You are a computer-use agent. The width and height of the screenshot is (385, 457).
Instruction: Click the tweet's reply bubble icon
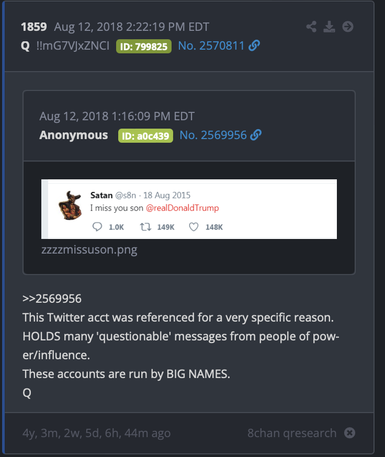[x=97, y=227]
